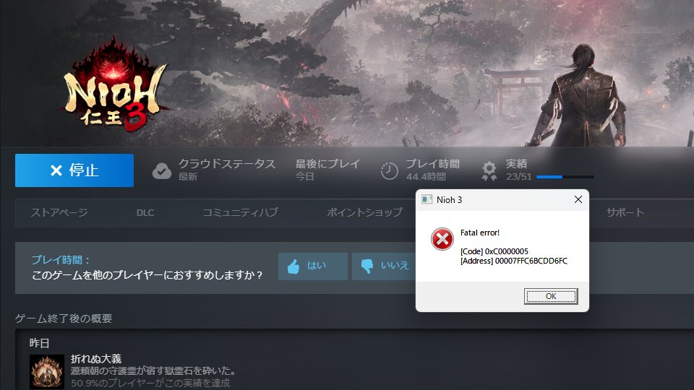Click the 実績 achievements label

[516, 164]
